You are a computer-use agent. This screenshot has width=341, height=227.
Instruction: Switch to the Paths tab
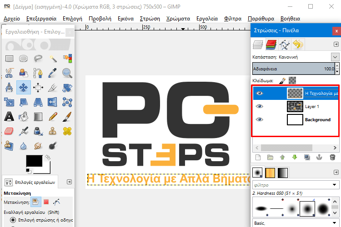285,44
